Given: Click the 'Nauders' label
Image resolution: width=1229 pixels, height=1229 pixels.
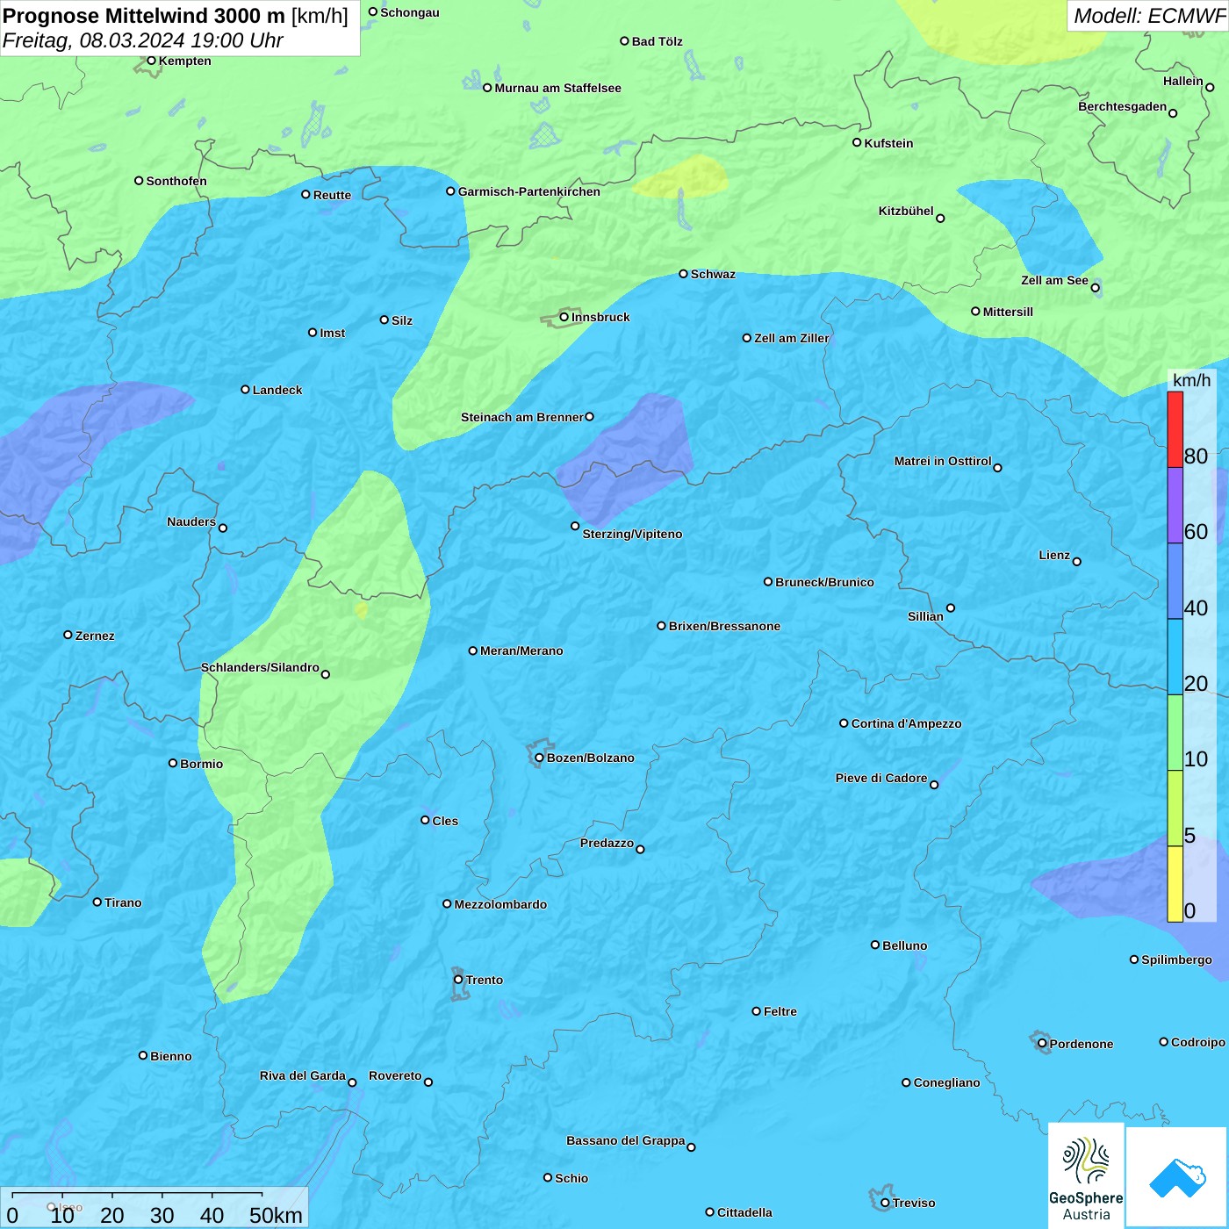Looking at the screenshot, I should (x=191, y=521).
